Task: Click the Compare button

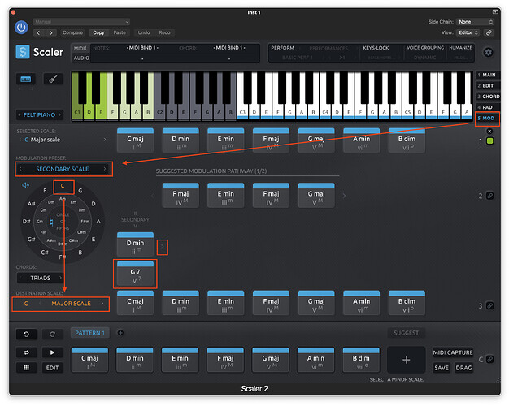Action: pos(72,32)
